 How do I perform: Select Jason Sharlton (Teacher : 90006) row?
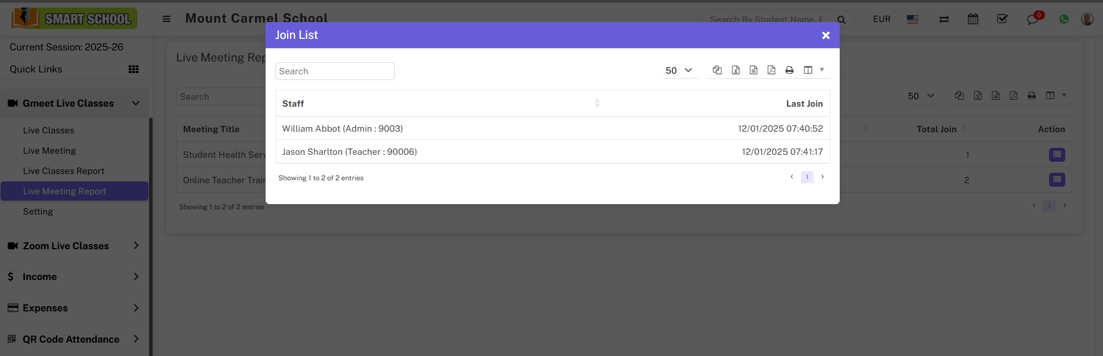[553, 151]
